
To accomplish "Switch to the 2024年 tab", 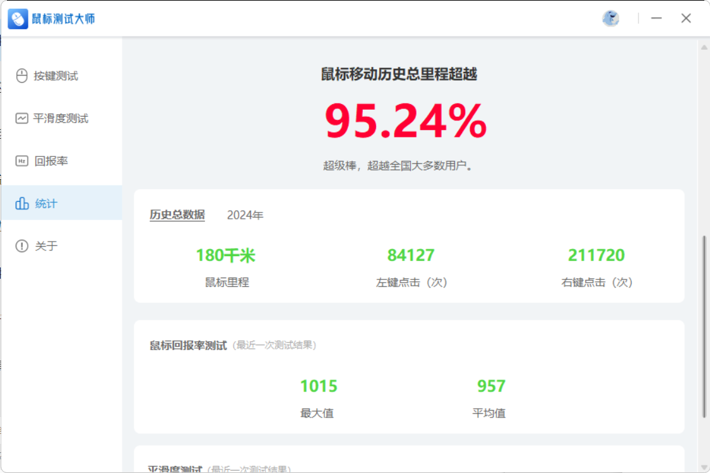I will pos(245,215).
